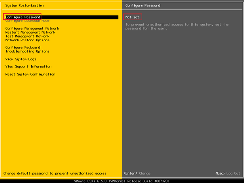Open Troubleshooting Options
Screen dimensions: 244x183
coord(27,51)
